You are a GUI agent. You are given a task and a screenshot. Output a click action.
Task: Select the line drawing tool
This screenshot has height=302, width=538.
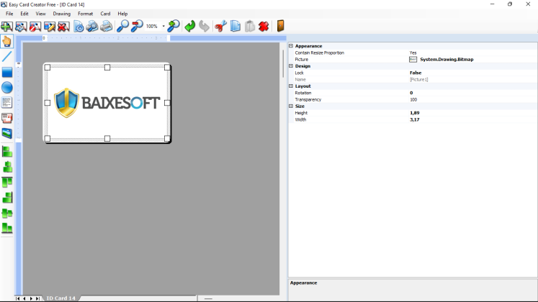pyautogui.click(x=7, y=57)
